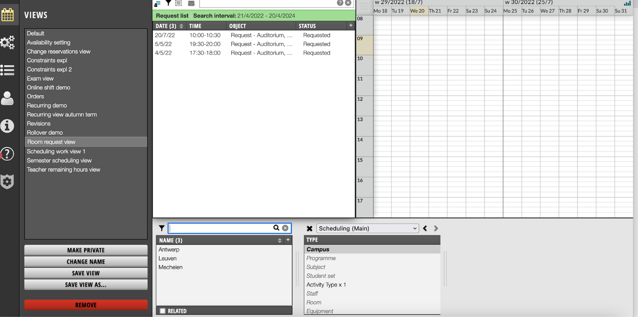Go to the previous selection with the left arrow

(425, 228)
